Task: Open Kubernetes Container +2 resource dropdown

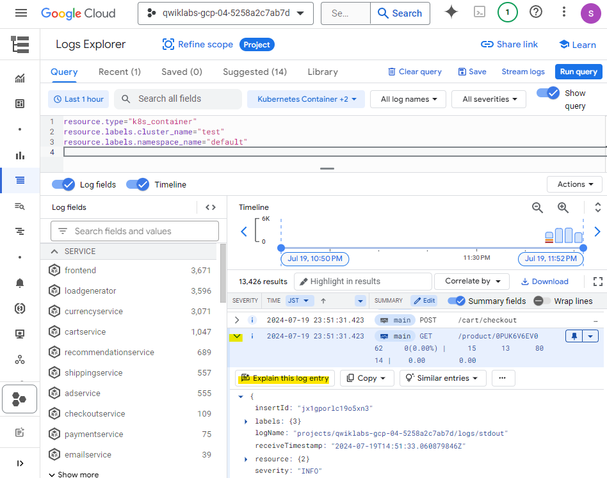Action: point(306,99)
